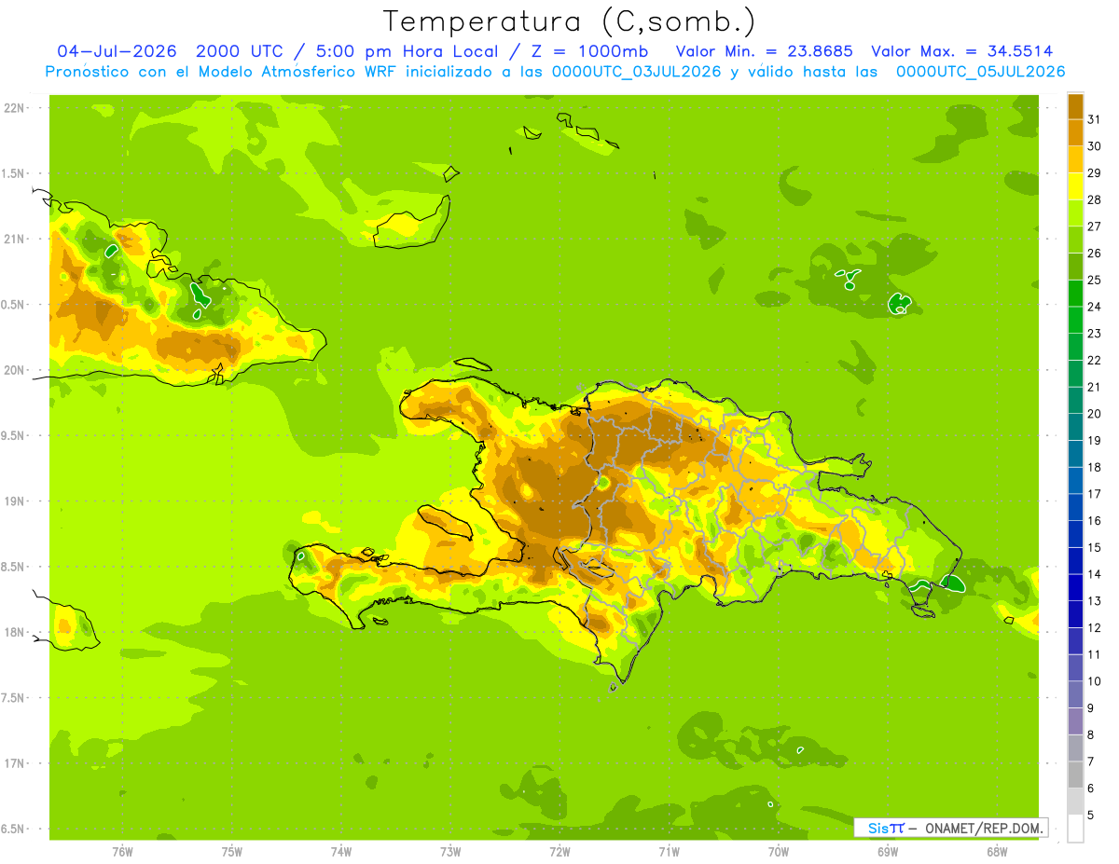Click the "12" label on the color scale
Screen dimensions: 1119x864
pos(1094,627)
